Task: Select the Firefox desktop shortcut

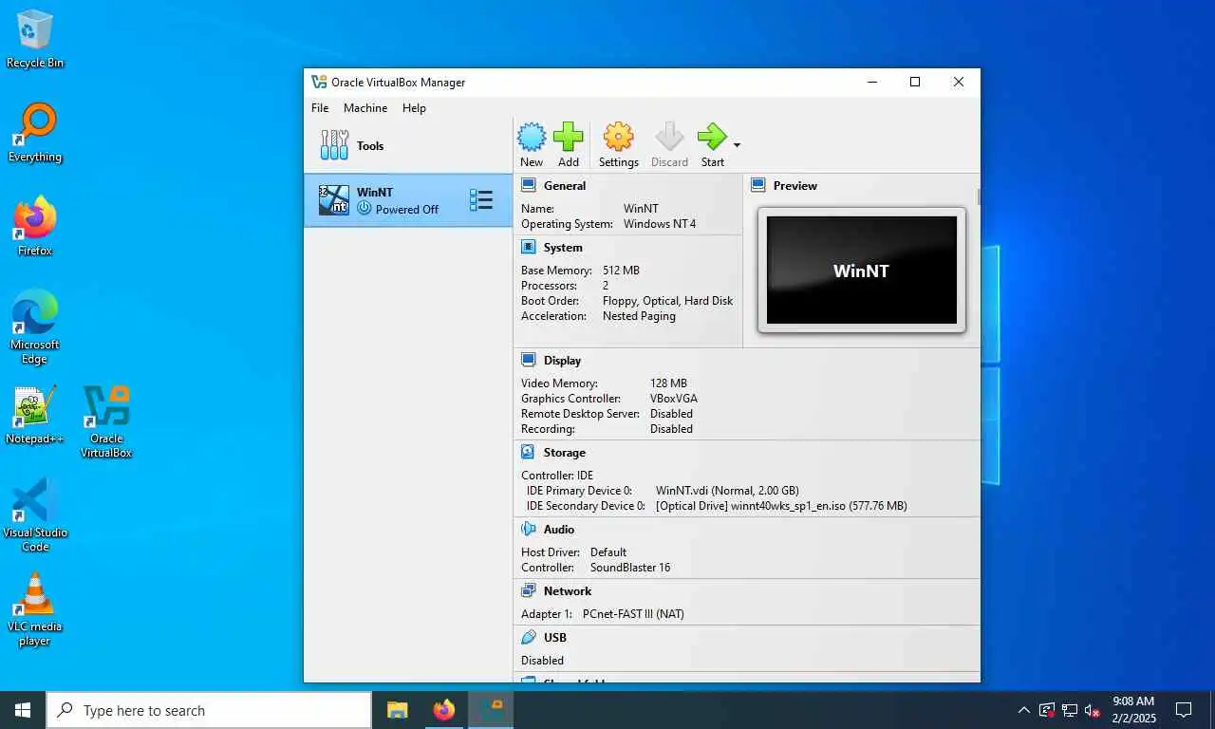Action: click(35, 226)
